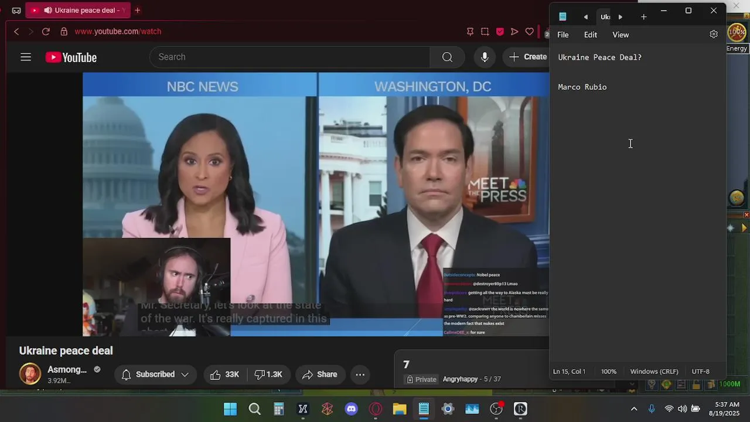Click the 'Ukraine peace deal' video title

pyautogui.click(x=66, y=350)
